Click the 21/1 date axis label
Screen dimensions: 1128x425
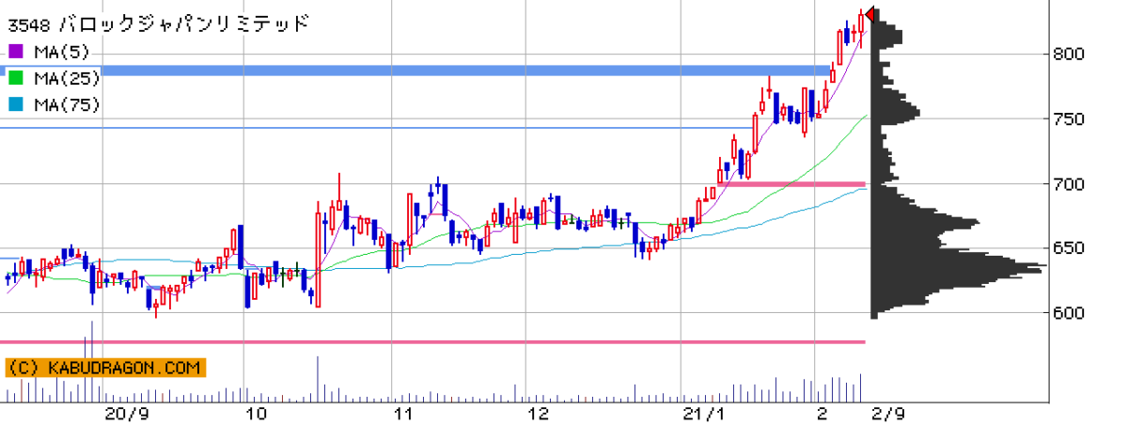703,413
